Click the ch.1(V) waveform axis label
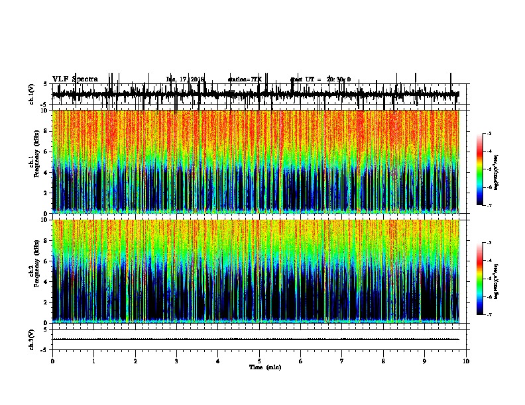 32,94
